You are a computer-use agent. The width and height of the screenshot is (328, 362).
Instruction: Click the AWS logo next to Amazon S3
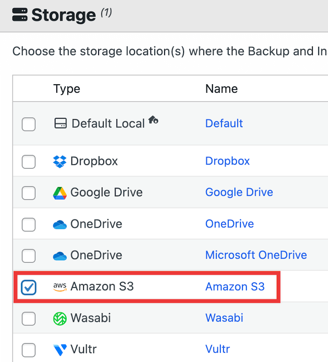point(59,287)
